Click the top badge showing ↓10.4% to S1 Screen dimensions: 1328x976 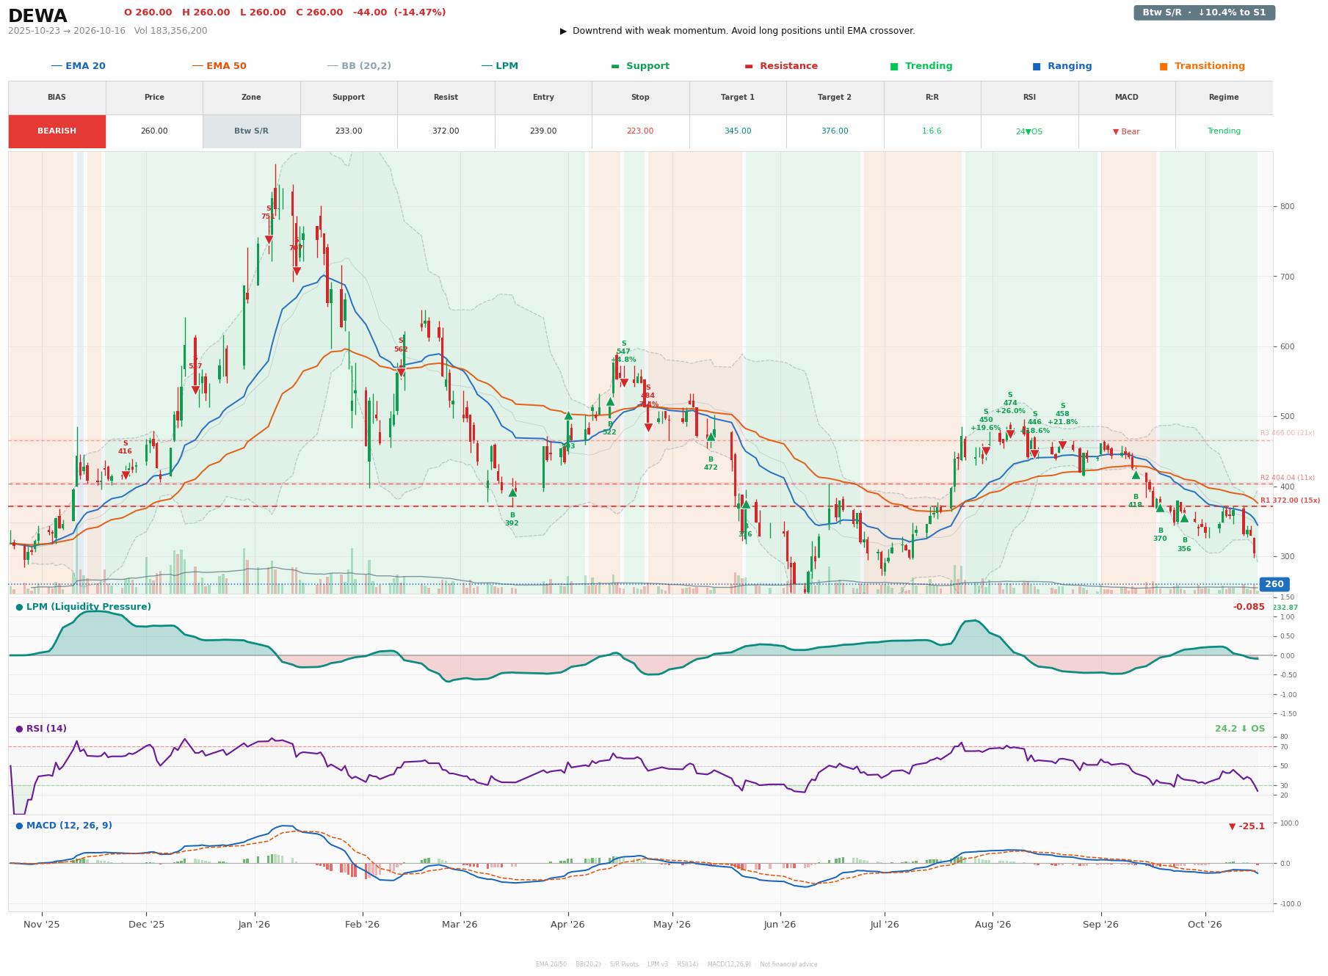[1205, 12]
